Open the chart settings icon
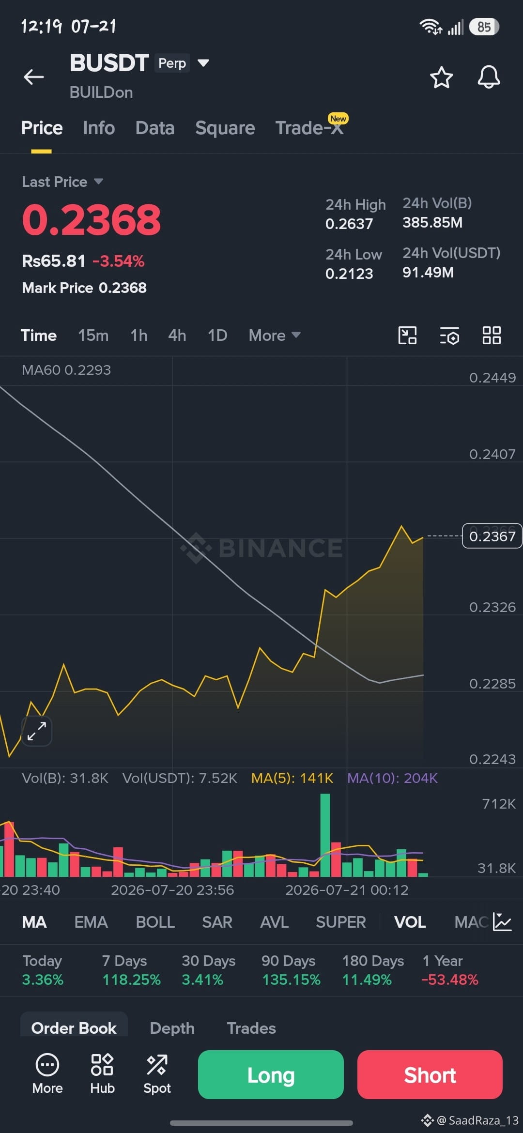 point(449,336)
